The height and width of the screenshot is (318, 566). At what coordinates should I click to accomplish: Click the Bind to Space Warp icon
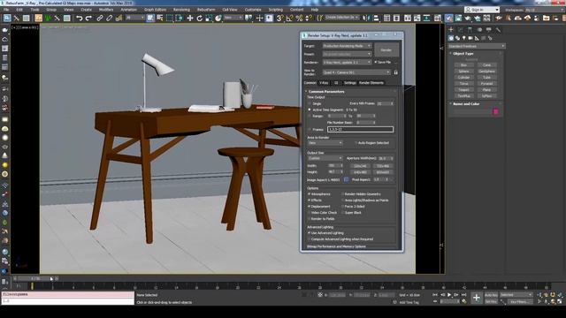point(119,18)
